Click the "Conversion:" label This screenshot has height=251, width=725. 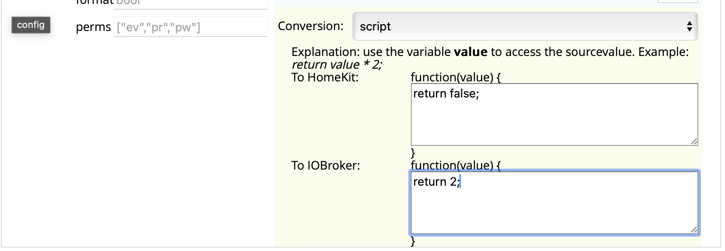pyautogui.click(x=310, y=26)
